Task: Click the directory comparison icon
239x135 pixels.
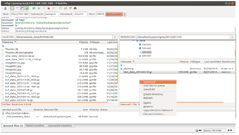Action: pos(65,8)
